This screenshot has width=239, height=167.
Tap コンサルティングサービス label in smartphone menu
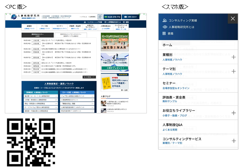(182, 139)
